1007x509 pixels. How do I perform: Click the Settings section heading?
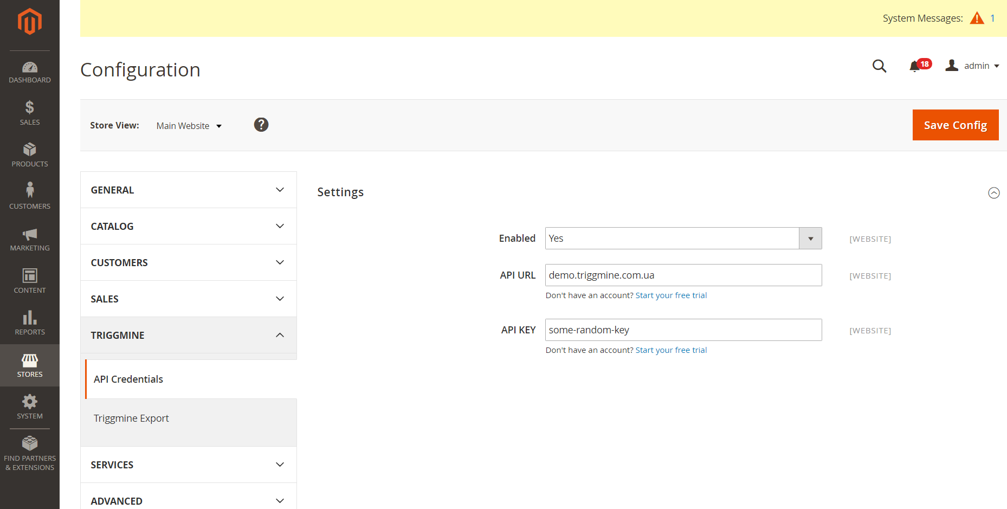tap(340, 192)
